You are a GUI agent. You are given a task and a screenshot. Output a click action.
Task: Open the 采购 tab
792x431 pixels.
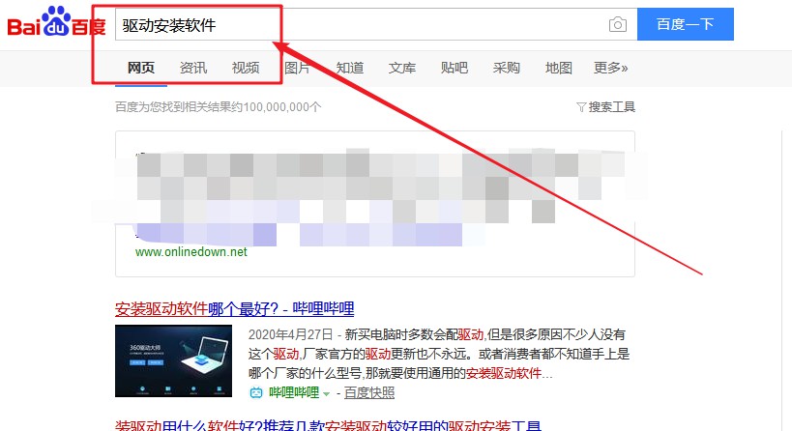pos(507,68)
